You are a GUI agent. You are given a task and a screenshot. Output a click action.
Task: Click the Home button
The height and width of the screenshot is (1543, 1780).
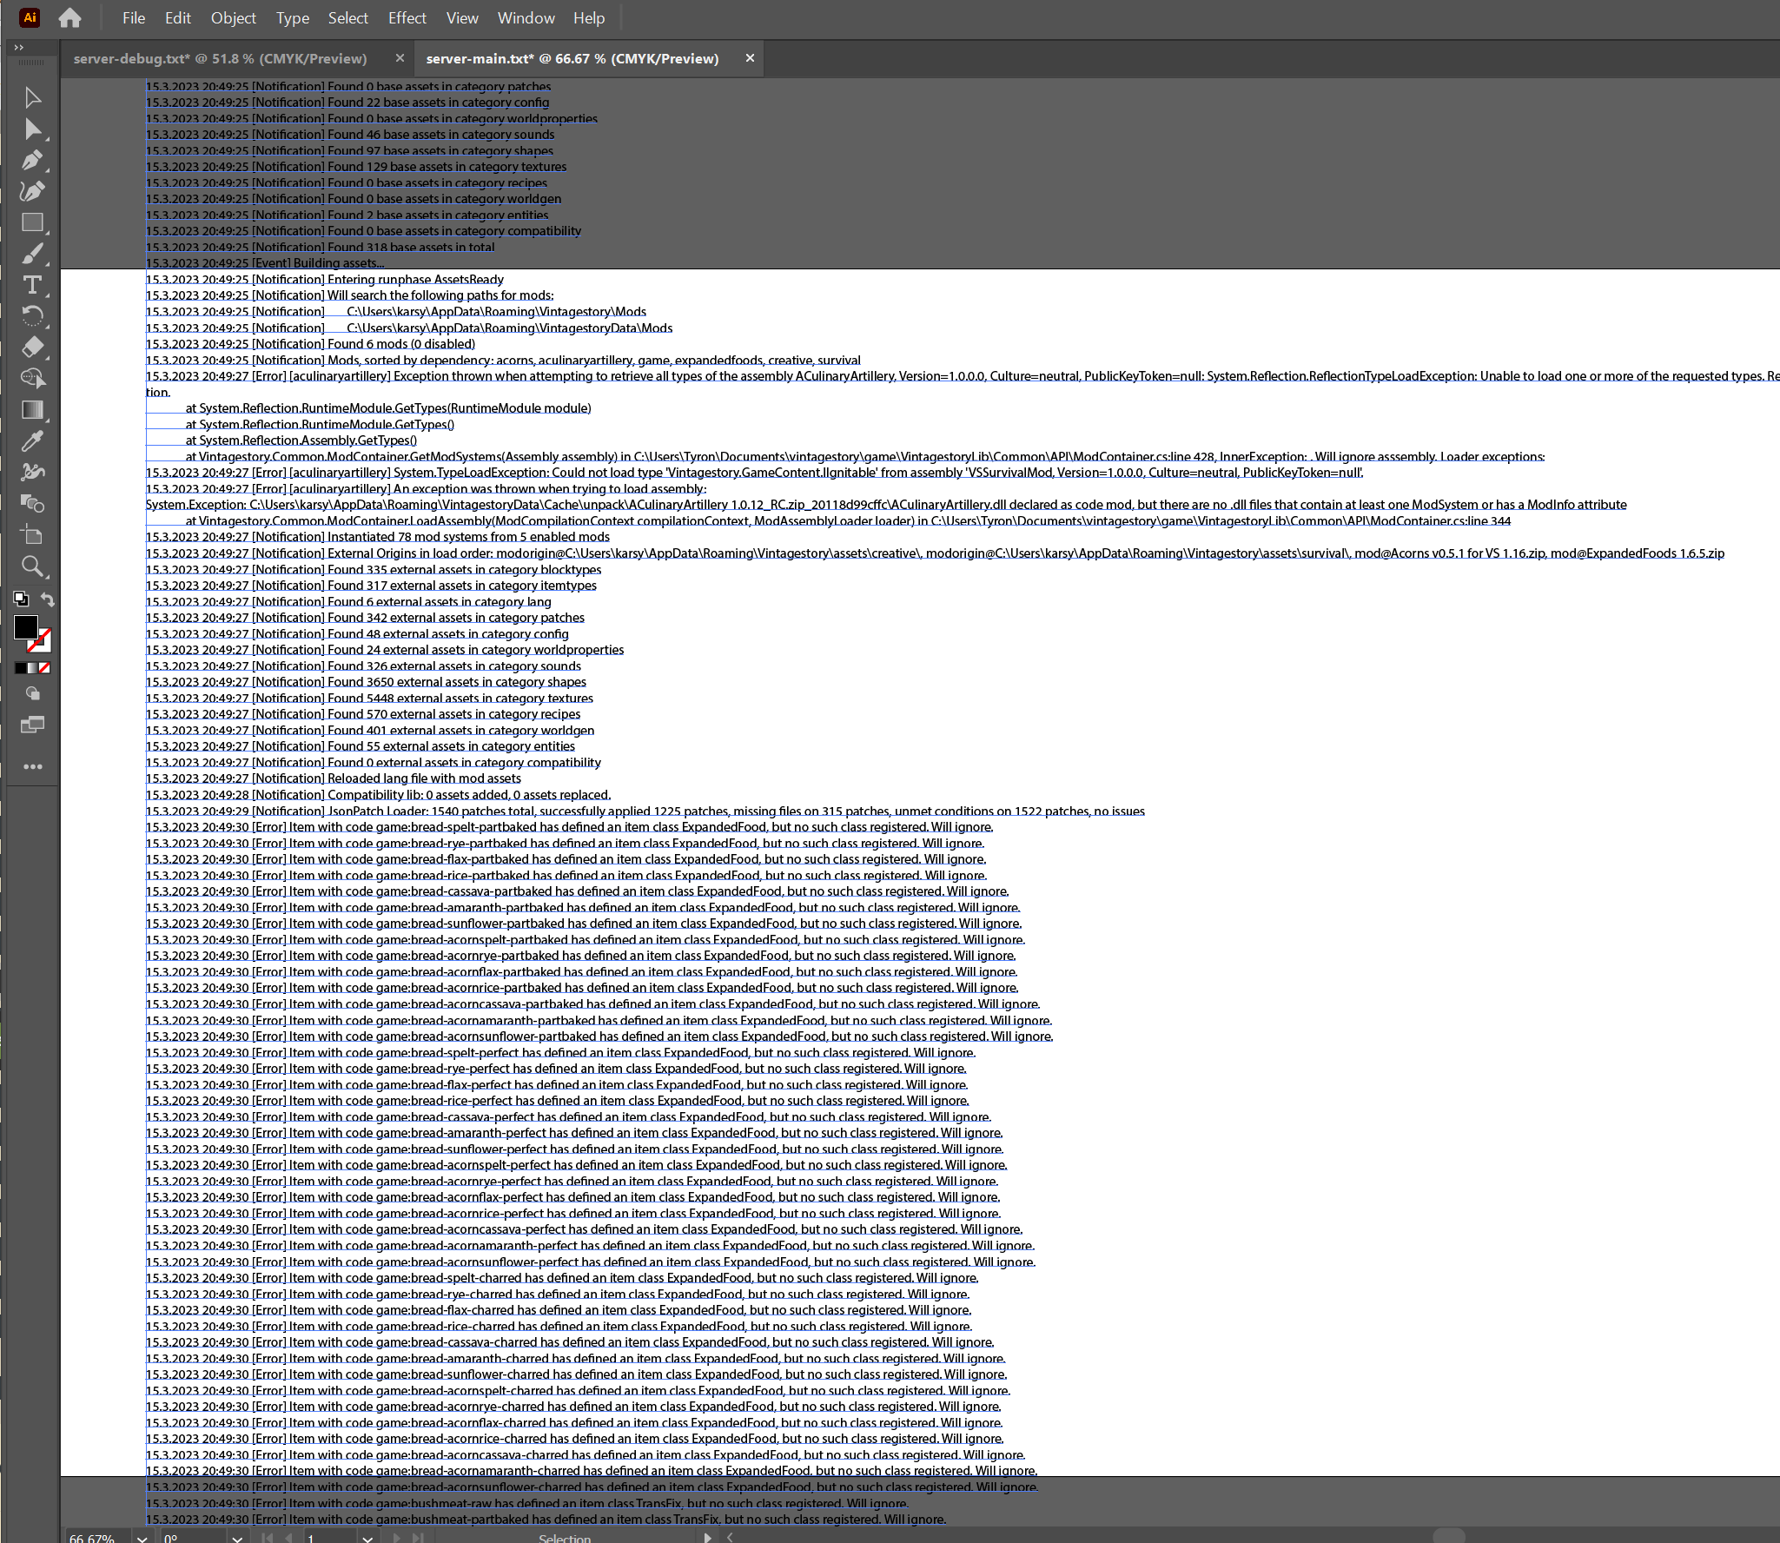point(69,18)
